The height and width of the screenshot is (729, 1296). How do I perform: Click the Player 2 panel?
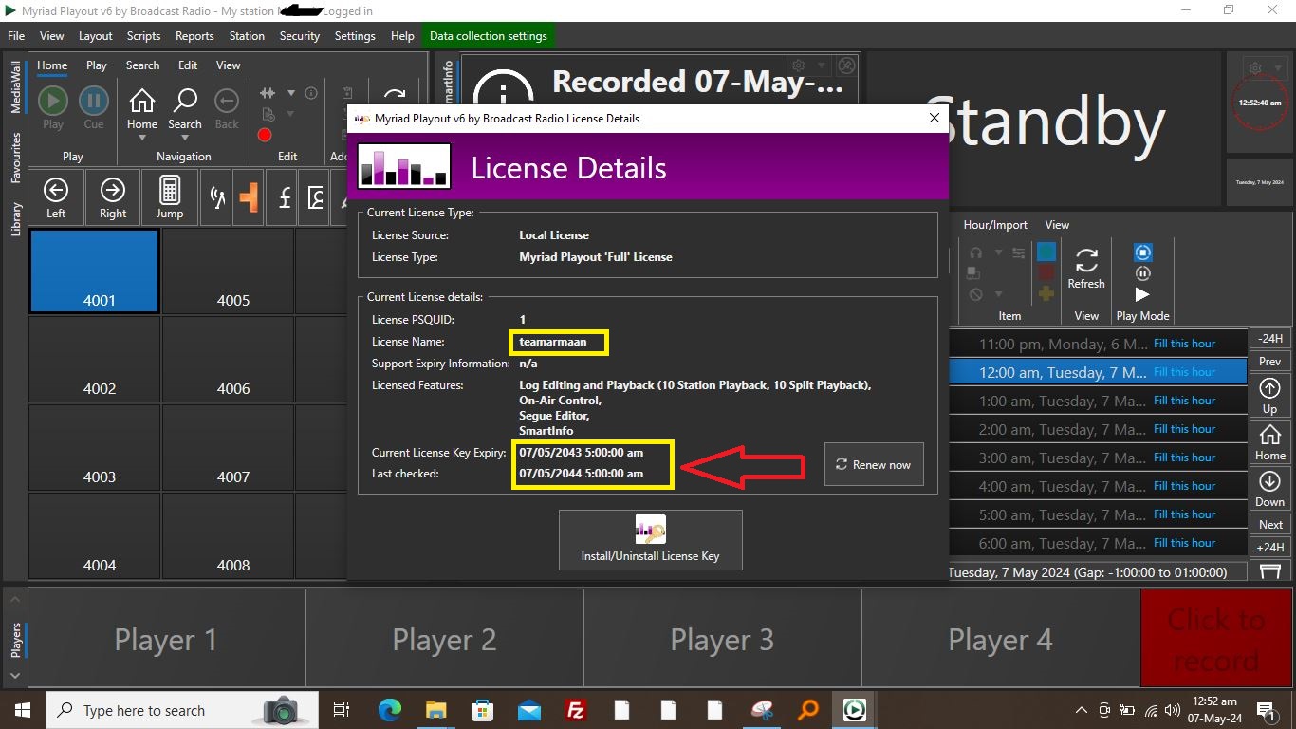(x=444, y=640)
